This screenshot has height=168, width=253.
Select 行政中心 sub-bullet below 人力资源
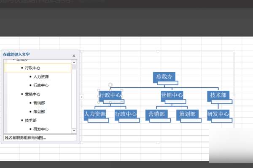[x=41, y=85]
